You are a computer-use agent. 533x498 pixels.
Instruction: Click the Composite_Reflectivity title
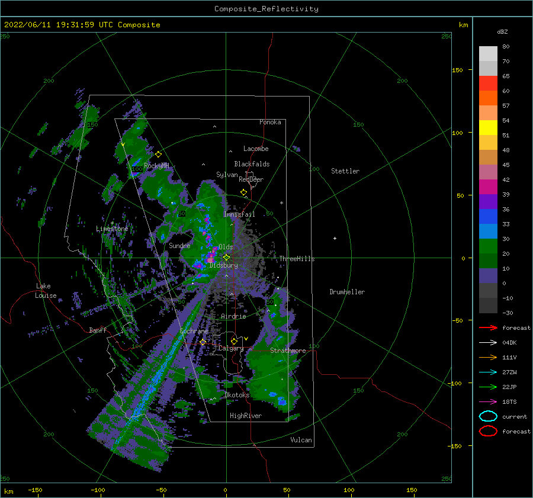(x=266, y=9)
